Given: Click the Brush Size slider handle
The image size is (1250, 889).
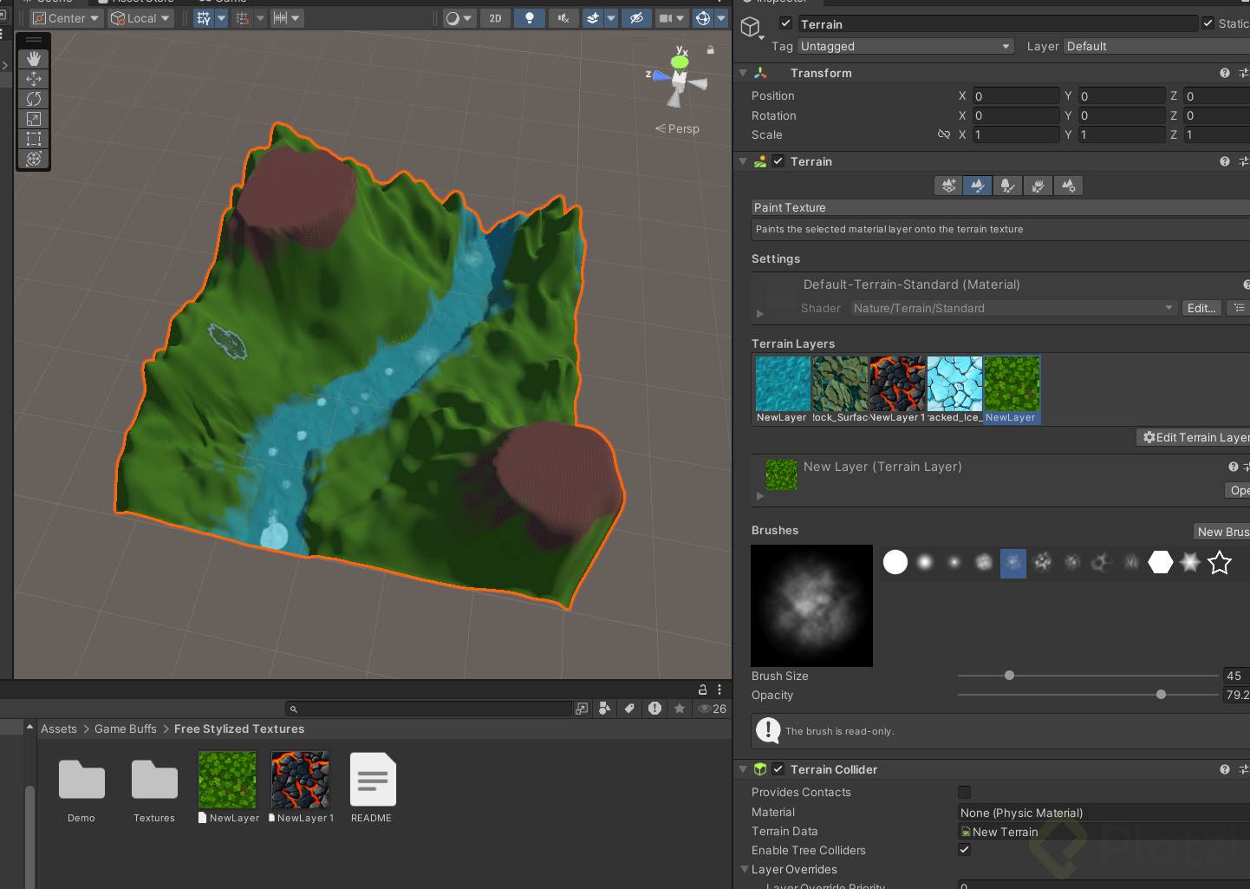Looking at the screenshot, I should tap(1009, 676).
